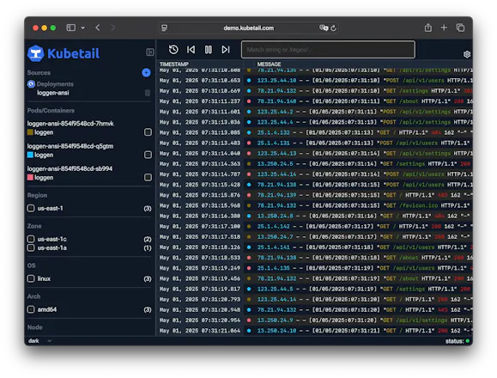Open the dark theme dropdown

pyautogui.click(x=39, y=341)
